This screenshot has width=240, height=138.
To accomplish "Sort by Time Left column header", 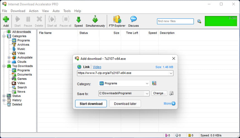I will 132,33.
